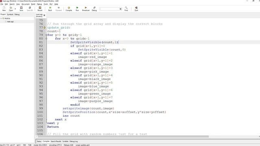Click the Compile toolbar icon

(x=69, y=9)
